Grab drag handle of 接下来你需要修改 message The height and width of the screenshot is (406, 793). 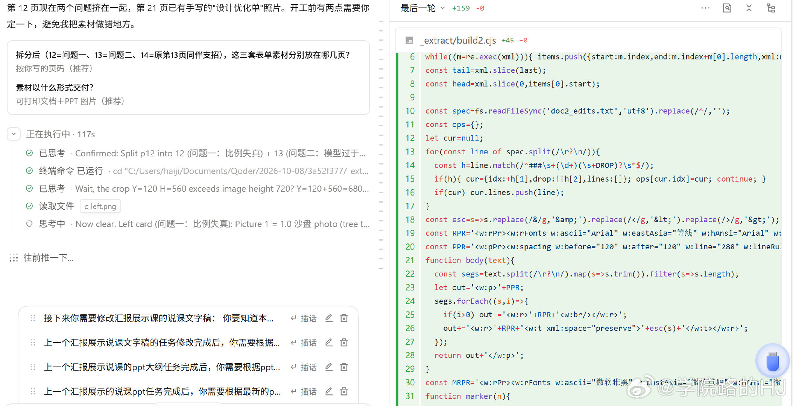click(x=33, y=318)
